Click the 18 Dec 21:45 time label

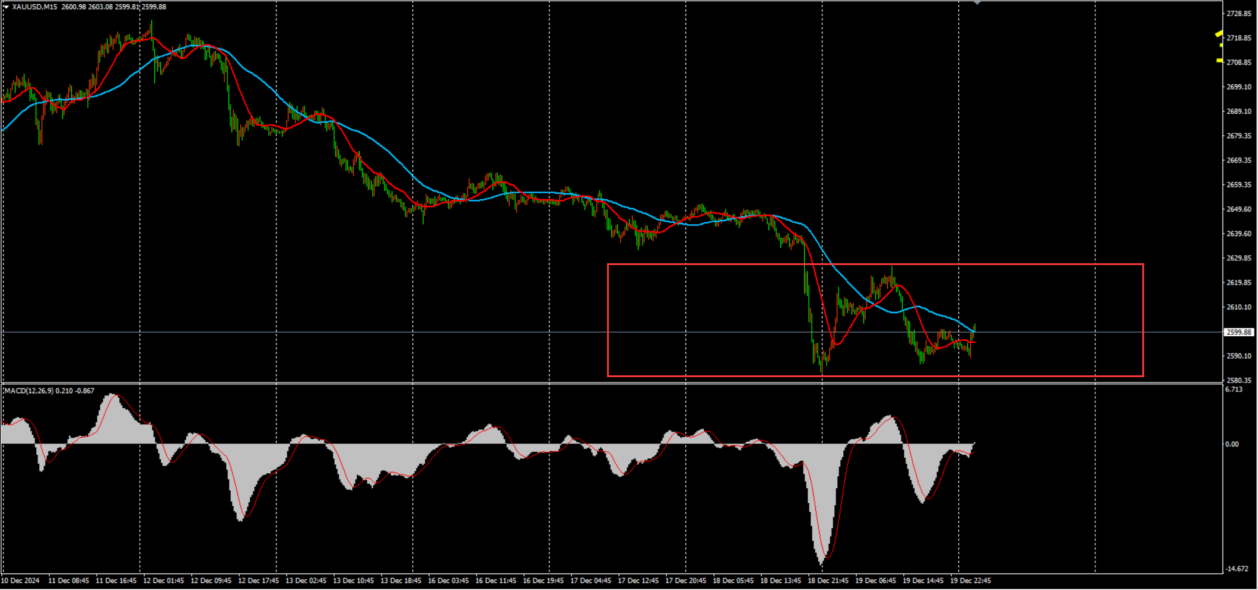coord(828,581)
